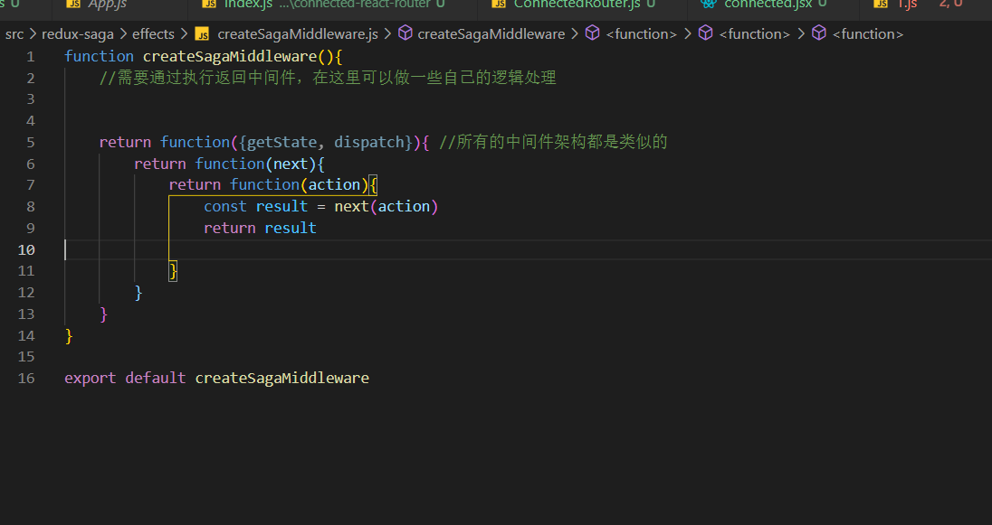Click the JS file icon in the breadcrumb
Image resolution: width=992 pixels, height=525 pixels.
(x=203, y=33)
